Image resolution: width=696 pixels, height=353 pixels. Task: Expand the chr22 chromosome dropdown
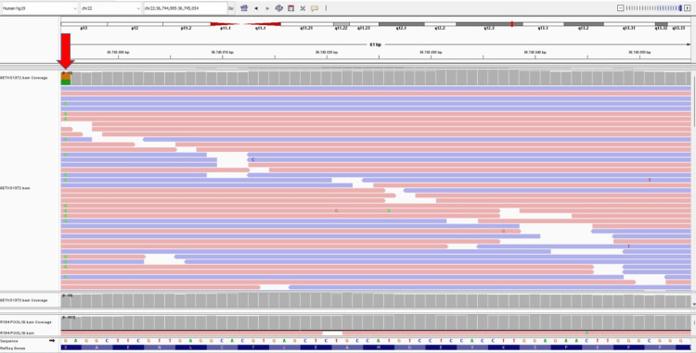click(110, 8)
